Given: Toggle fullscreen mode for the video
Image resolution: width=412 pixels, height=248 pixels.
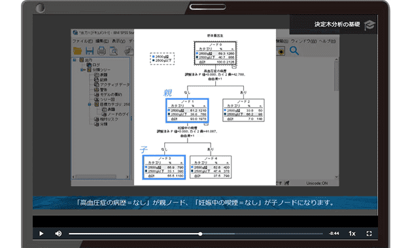Looking at the screenshot, I should click(x=369, y=234).
